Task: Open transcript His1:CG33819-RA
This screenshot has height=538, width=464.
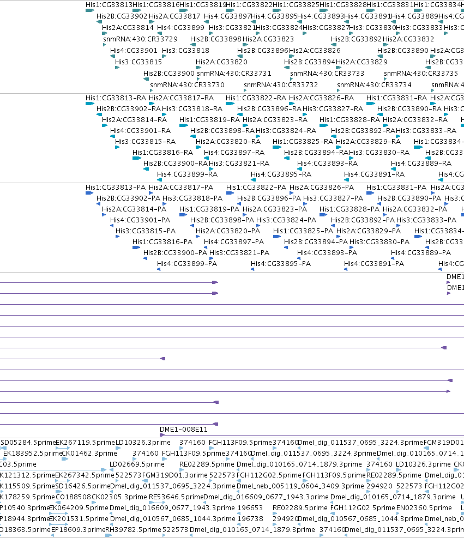Action: [x=209, y=120]
